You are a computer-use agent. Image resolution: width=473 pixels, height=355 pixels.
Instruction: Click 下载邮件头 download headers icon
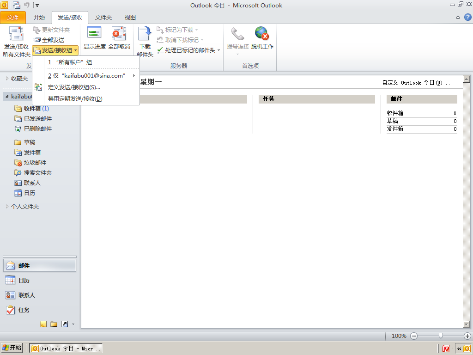coord(145,33)
